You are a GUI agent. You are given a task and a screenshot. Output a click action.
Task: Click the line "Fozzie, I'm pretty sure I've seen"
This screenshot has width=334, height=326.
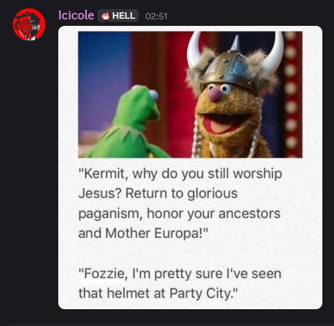pyautogui.click(x=180, y=274)
